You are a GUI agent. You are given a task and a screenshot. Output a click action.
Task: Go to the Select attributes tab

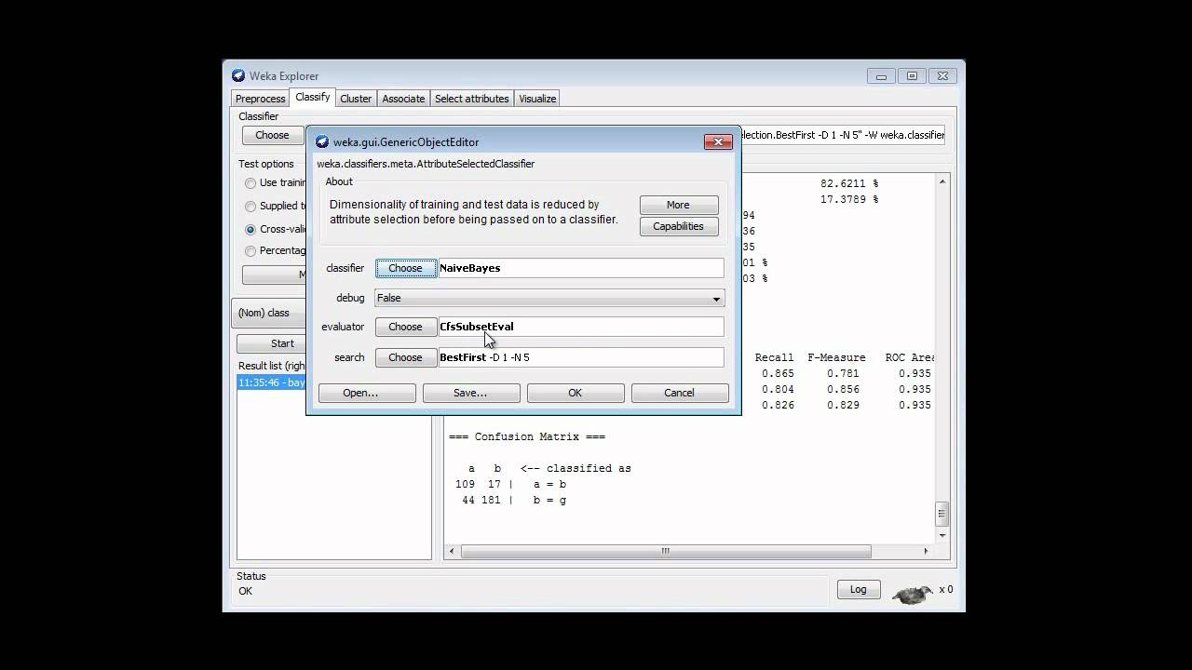point(472,99)
